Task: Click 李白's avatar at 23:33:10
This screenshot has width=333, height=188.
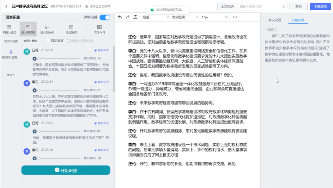Action: point(26,151)
